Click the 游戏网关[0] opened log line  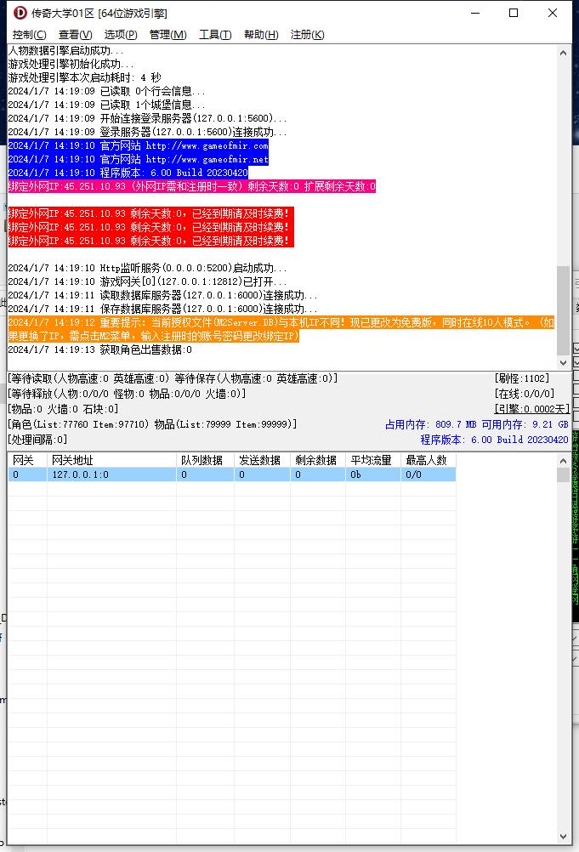tap(147, 281)
